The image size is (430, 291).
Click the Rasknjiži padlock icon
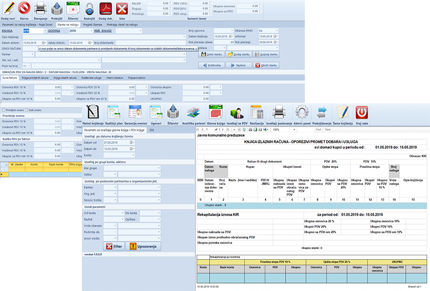[89, 7]
